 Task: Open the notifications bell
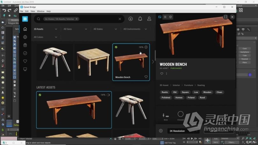140,19
